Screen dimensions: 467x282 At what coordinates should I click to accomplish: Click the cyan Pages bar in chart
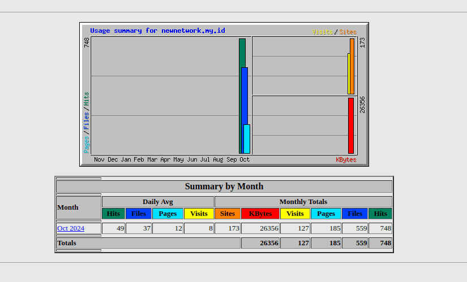247,139
